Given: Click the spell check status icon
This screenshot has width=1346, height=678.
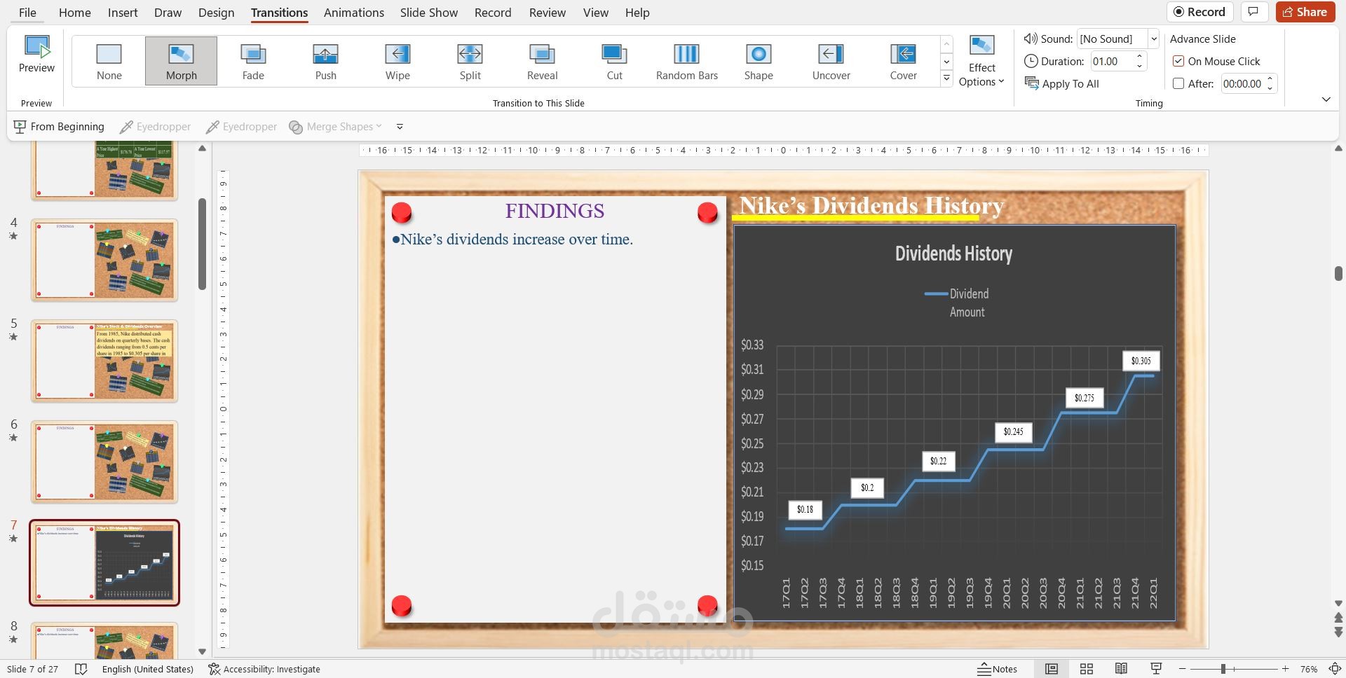Looking at the screenshot, I should pos(81,669).
